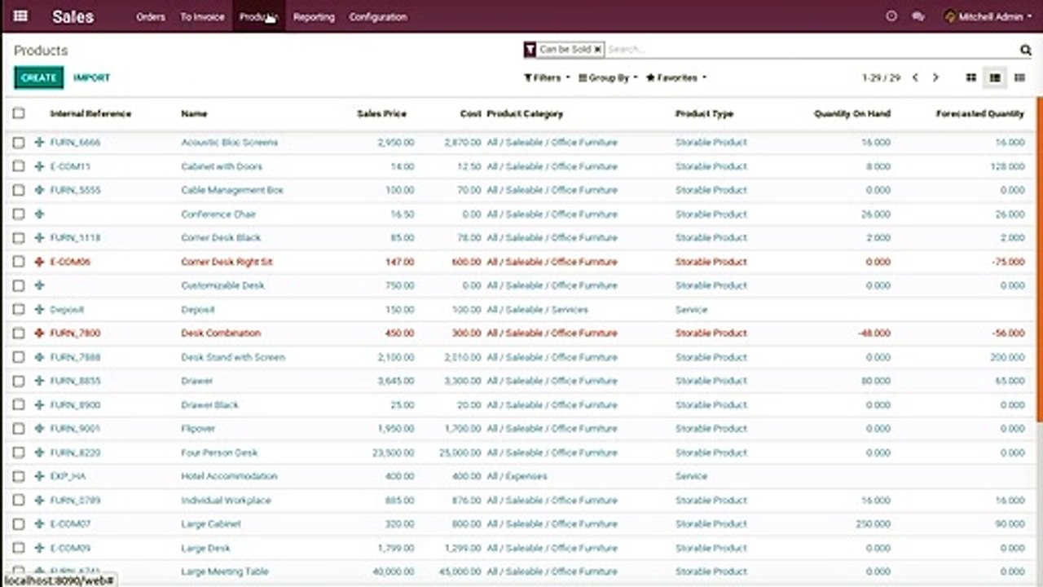The height and width of the screenshot is (587, 1043).
Task: Open the apps grid menu icon
Action: [20, 16]
